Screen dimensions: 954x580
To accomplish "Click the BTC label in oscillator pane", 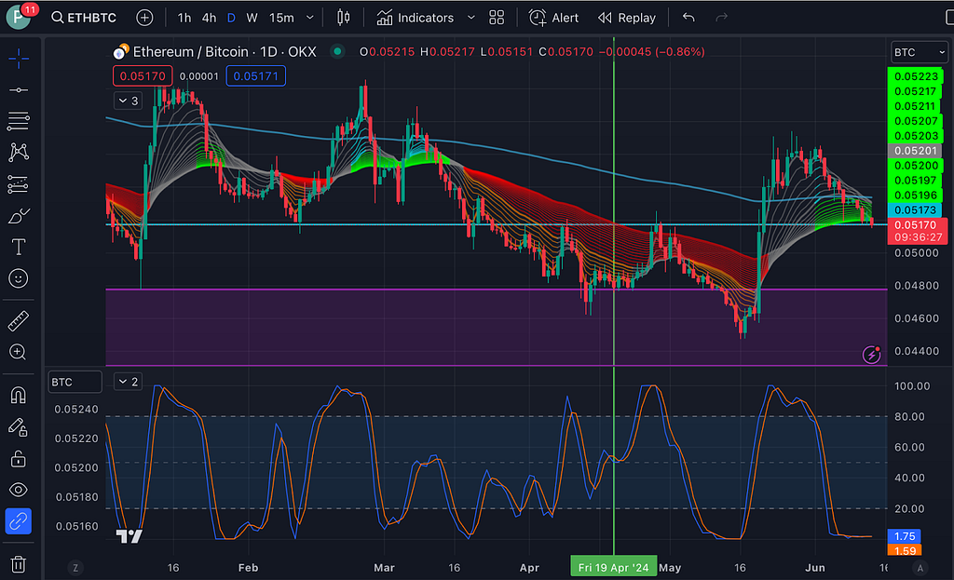I will pos(75,382).
